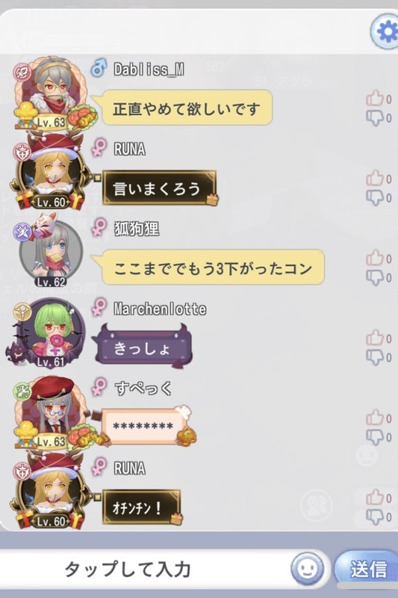Select player name Marchenlotte
The width and height of the screenshot is (398, 598).
pos(160,308)
